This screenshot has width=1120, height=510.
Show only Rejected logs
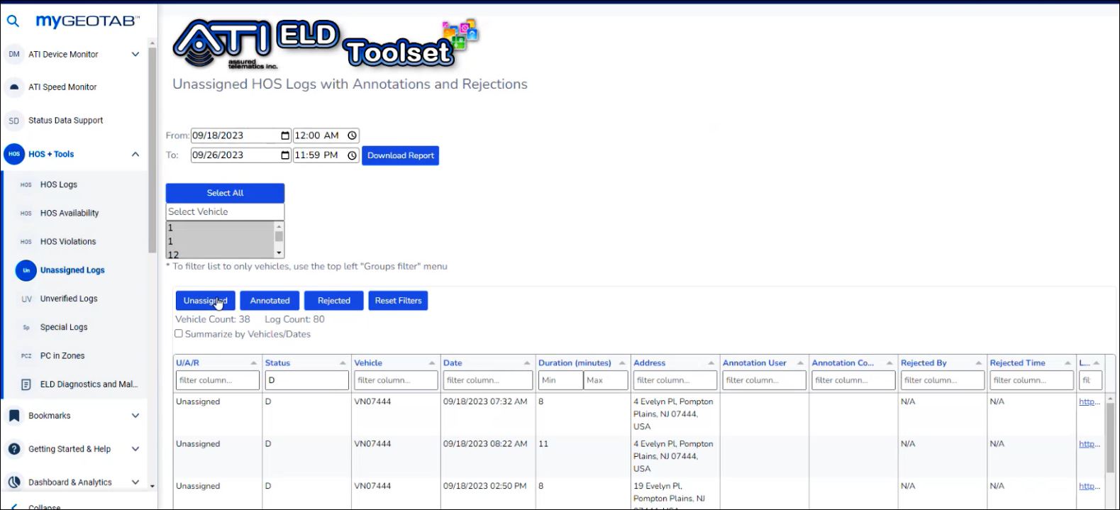tap(333, 301)
